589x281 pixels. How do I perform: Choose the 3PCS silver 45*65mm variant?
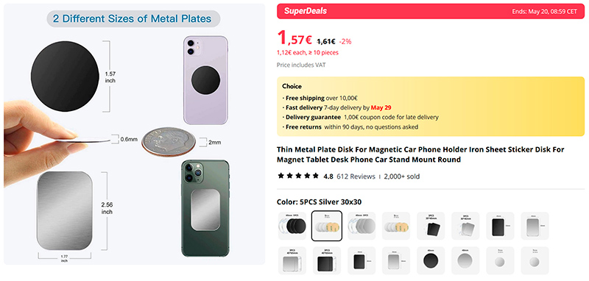pyautogui.click(x=292, y=260)
